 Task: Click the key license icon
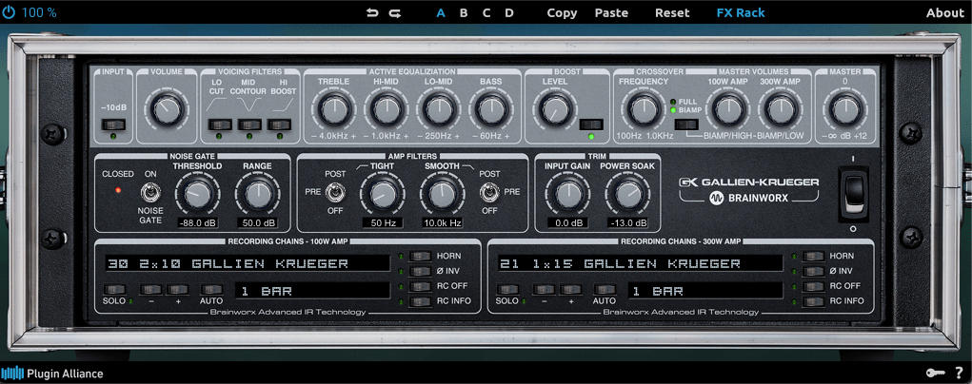point(935,373)
